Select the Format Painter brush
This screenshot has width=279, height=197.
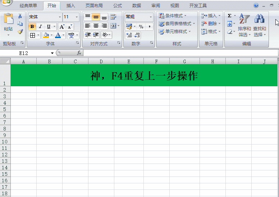point(20,32)
